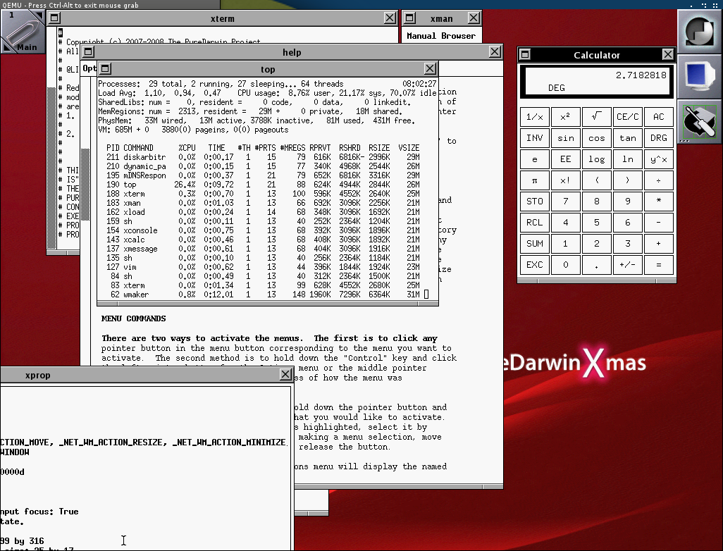723x551 pixels.
Task: Select the xmessage process row in top
Action: point(263,249)
